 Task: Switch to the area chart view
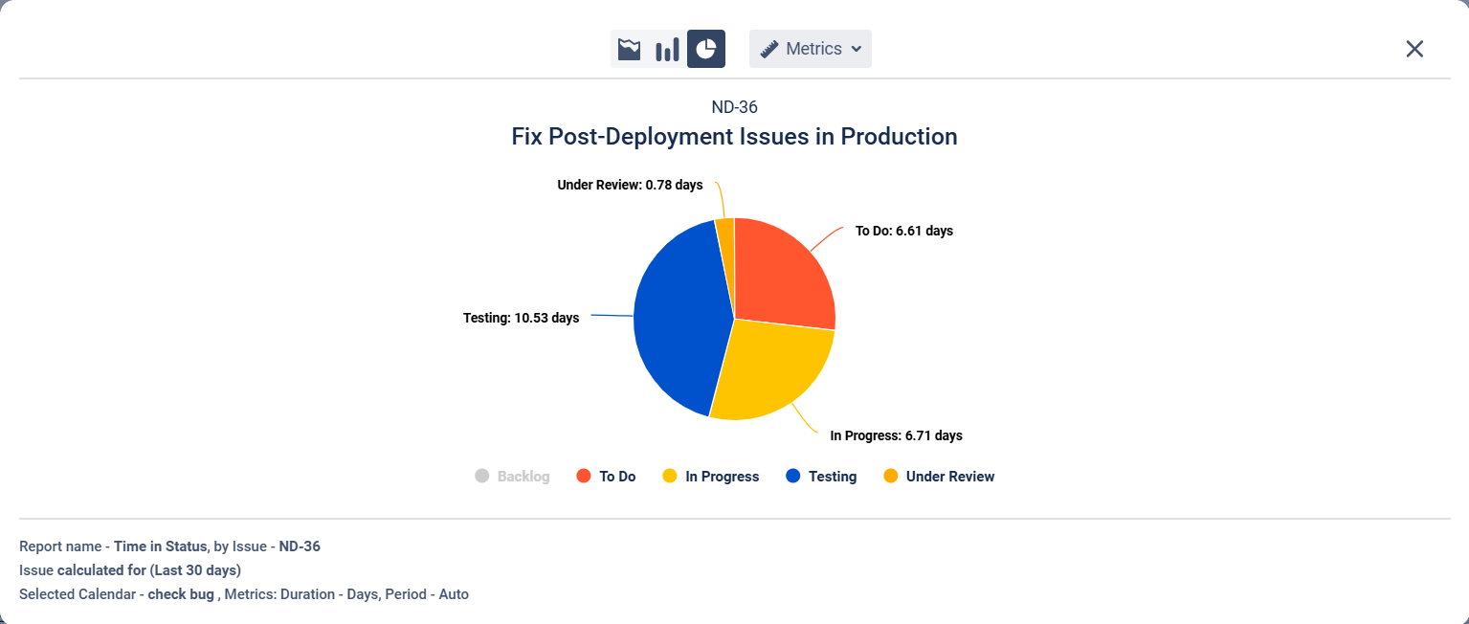[x=629, y=49]
